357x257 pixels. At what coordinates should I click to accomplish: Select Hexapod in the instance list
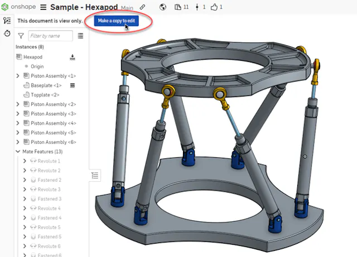click(x=33, y=57)
